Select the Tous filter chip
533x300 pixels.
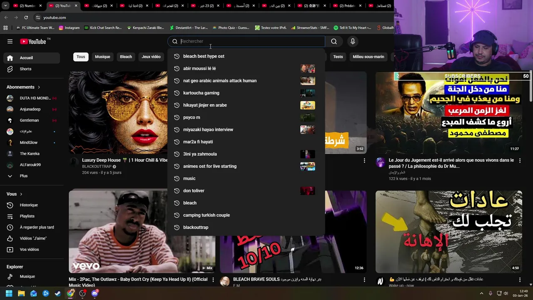[81, 57]
